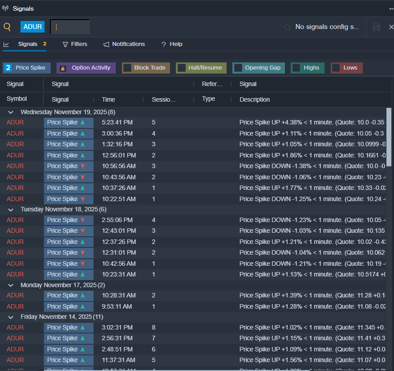Collapse the Monday November 17, 2025 group
The image size is (394, 371).
[11, 285]
